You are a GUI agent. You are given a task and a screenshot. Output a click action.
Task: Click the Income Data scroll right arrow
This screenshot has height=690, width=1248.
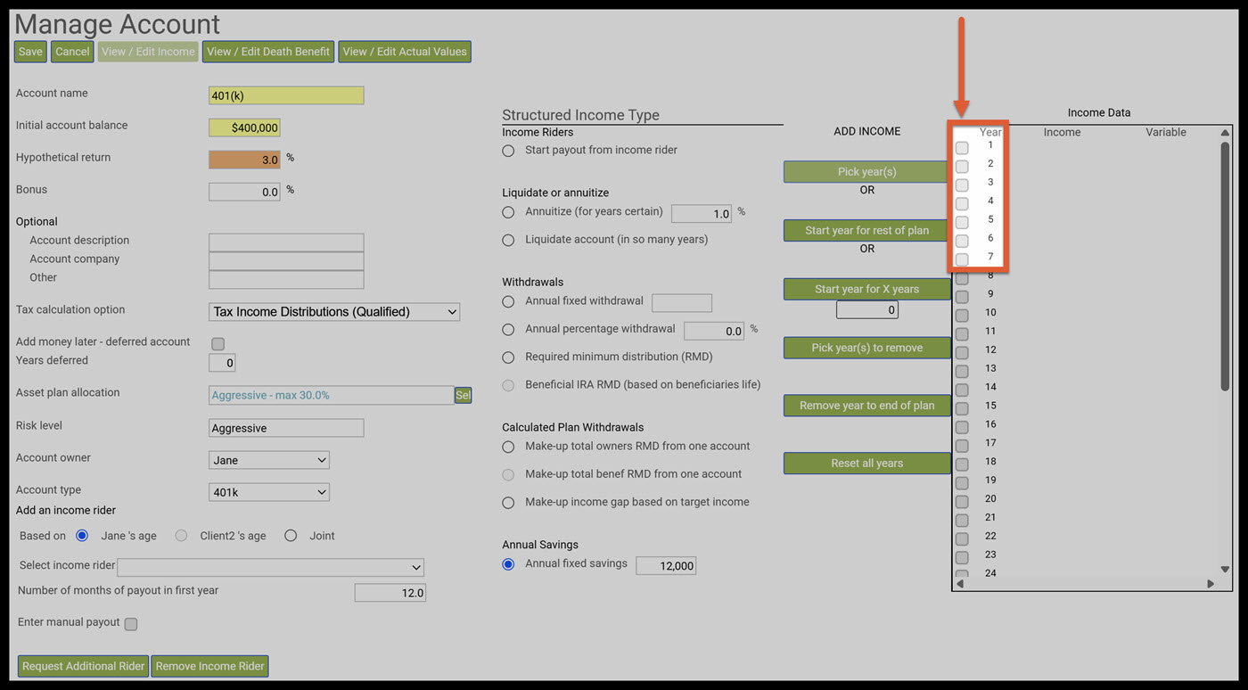1211,584
